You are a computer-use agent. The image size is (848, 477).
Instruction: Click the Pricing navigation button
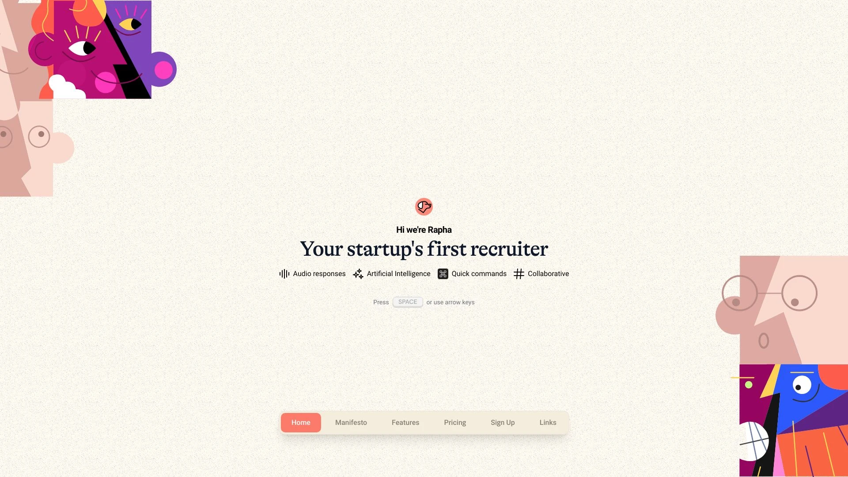coord(454,422)
